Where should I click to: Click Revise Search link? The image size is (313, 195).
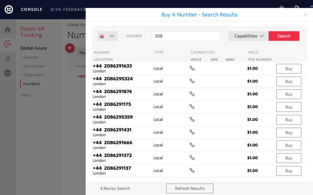point(115,188)
